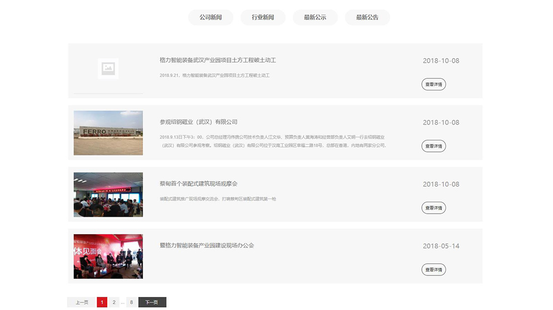Click the placeholder image icon of the first article
The height and width of the screenshot is (310, 553).
(108, 68)
